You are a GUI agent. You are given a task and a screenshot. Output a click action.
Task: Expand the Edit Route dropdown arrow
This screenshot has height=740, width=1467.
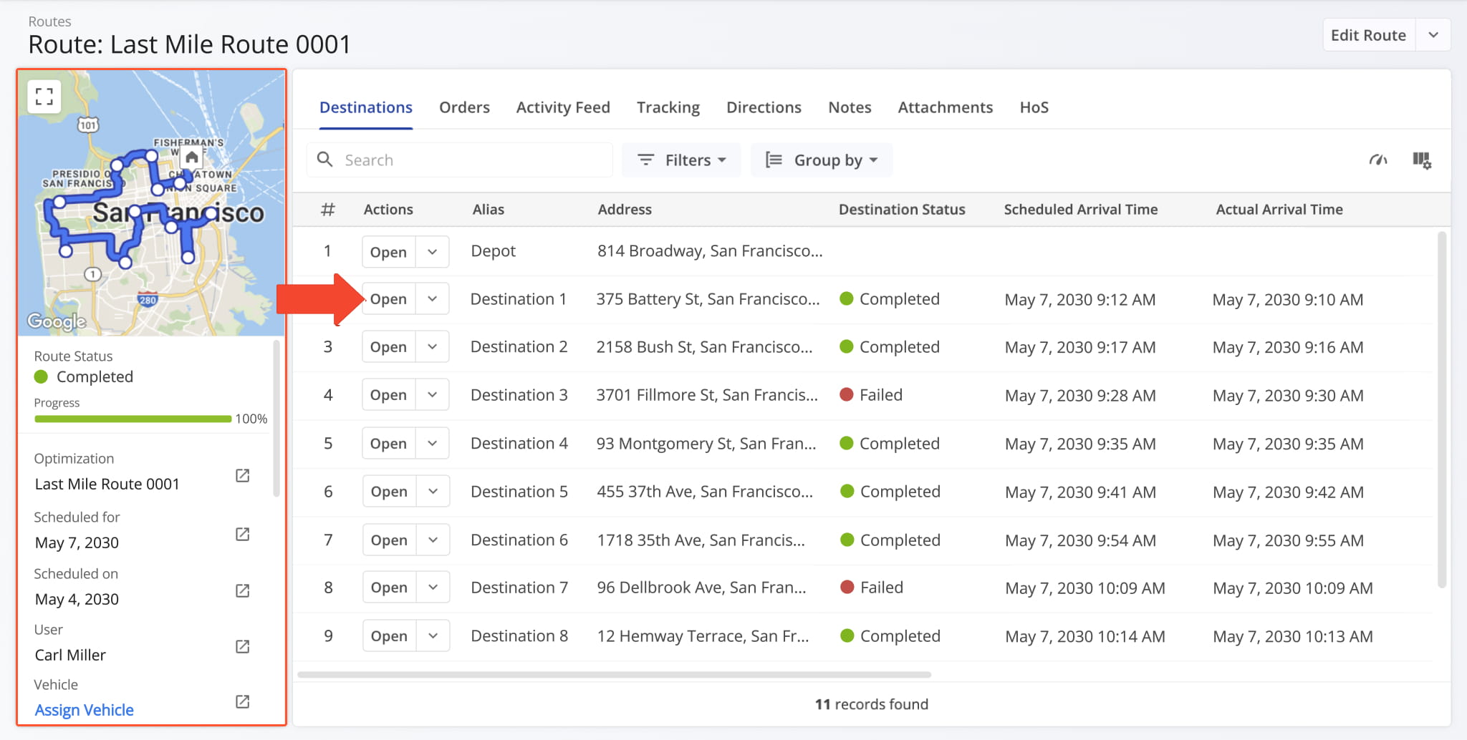click(1433, 35)
